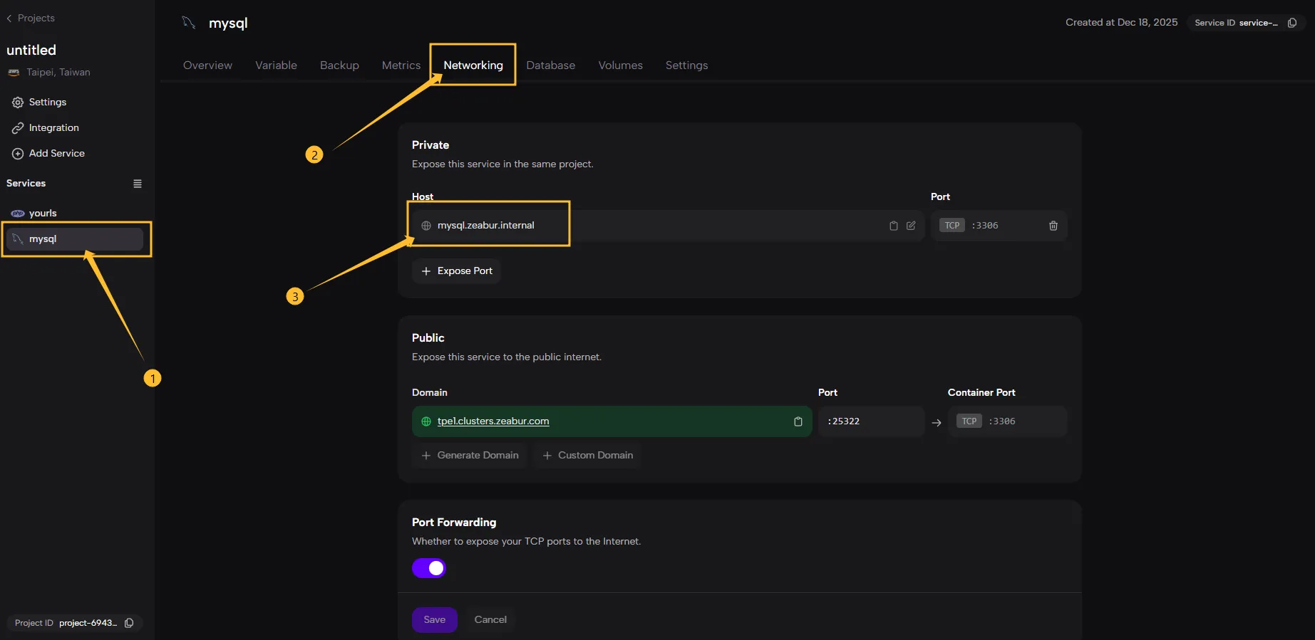The width and height of the screenshot is (1315, 640).
Task: Copy the public domain tpe1.clusters.zeabur.com
Action: pos(798,421)
